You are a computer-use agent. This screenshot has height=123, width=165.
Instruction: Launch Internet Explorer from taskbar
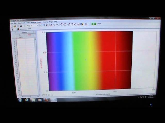click(27, 100)
